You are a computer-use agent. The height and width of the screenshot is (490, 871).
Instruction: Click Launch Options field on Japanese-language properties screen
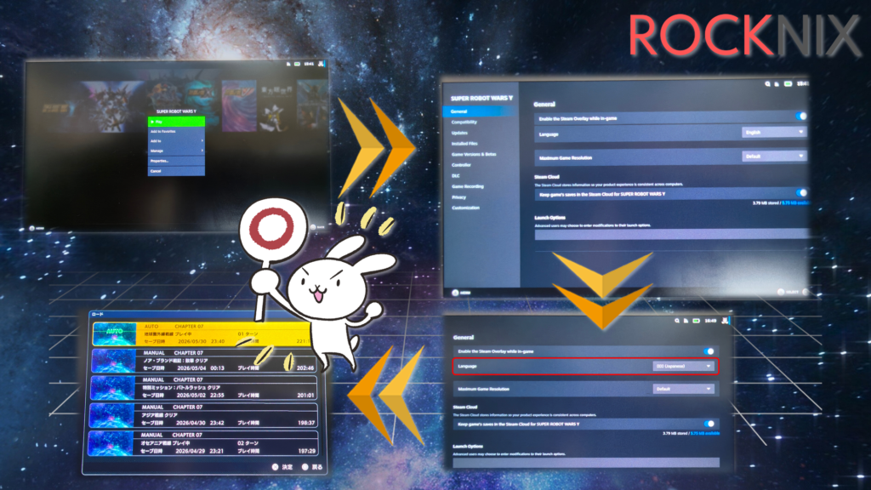point(586,462)
